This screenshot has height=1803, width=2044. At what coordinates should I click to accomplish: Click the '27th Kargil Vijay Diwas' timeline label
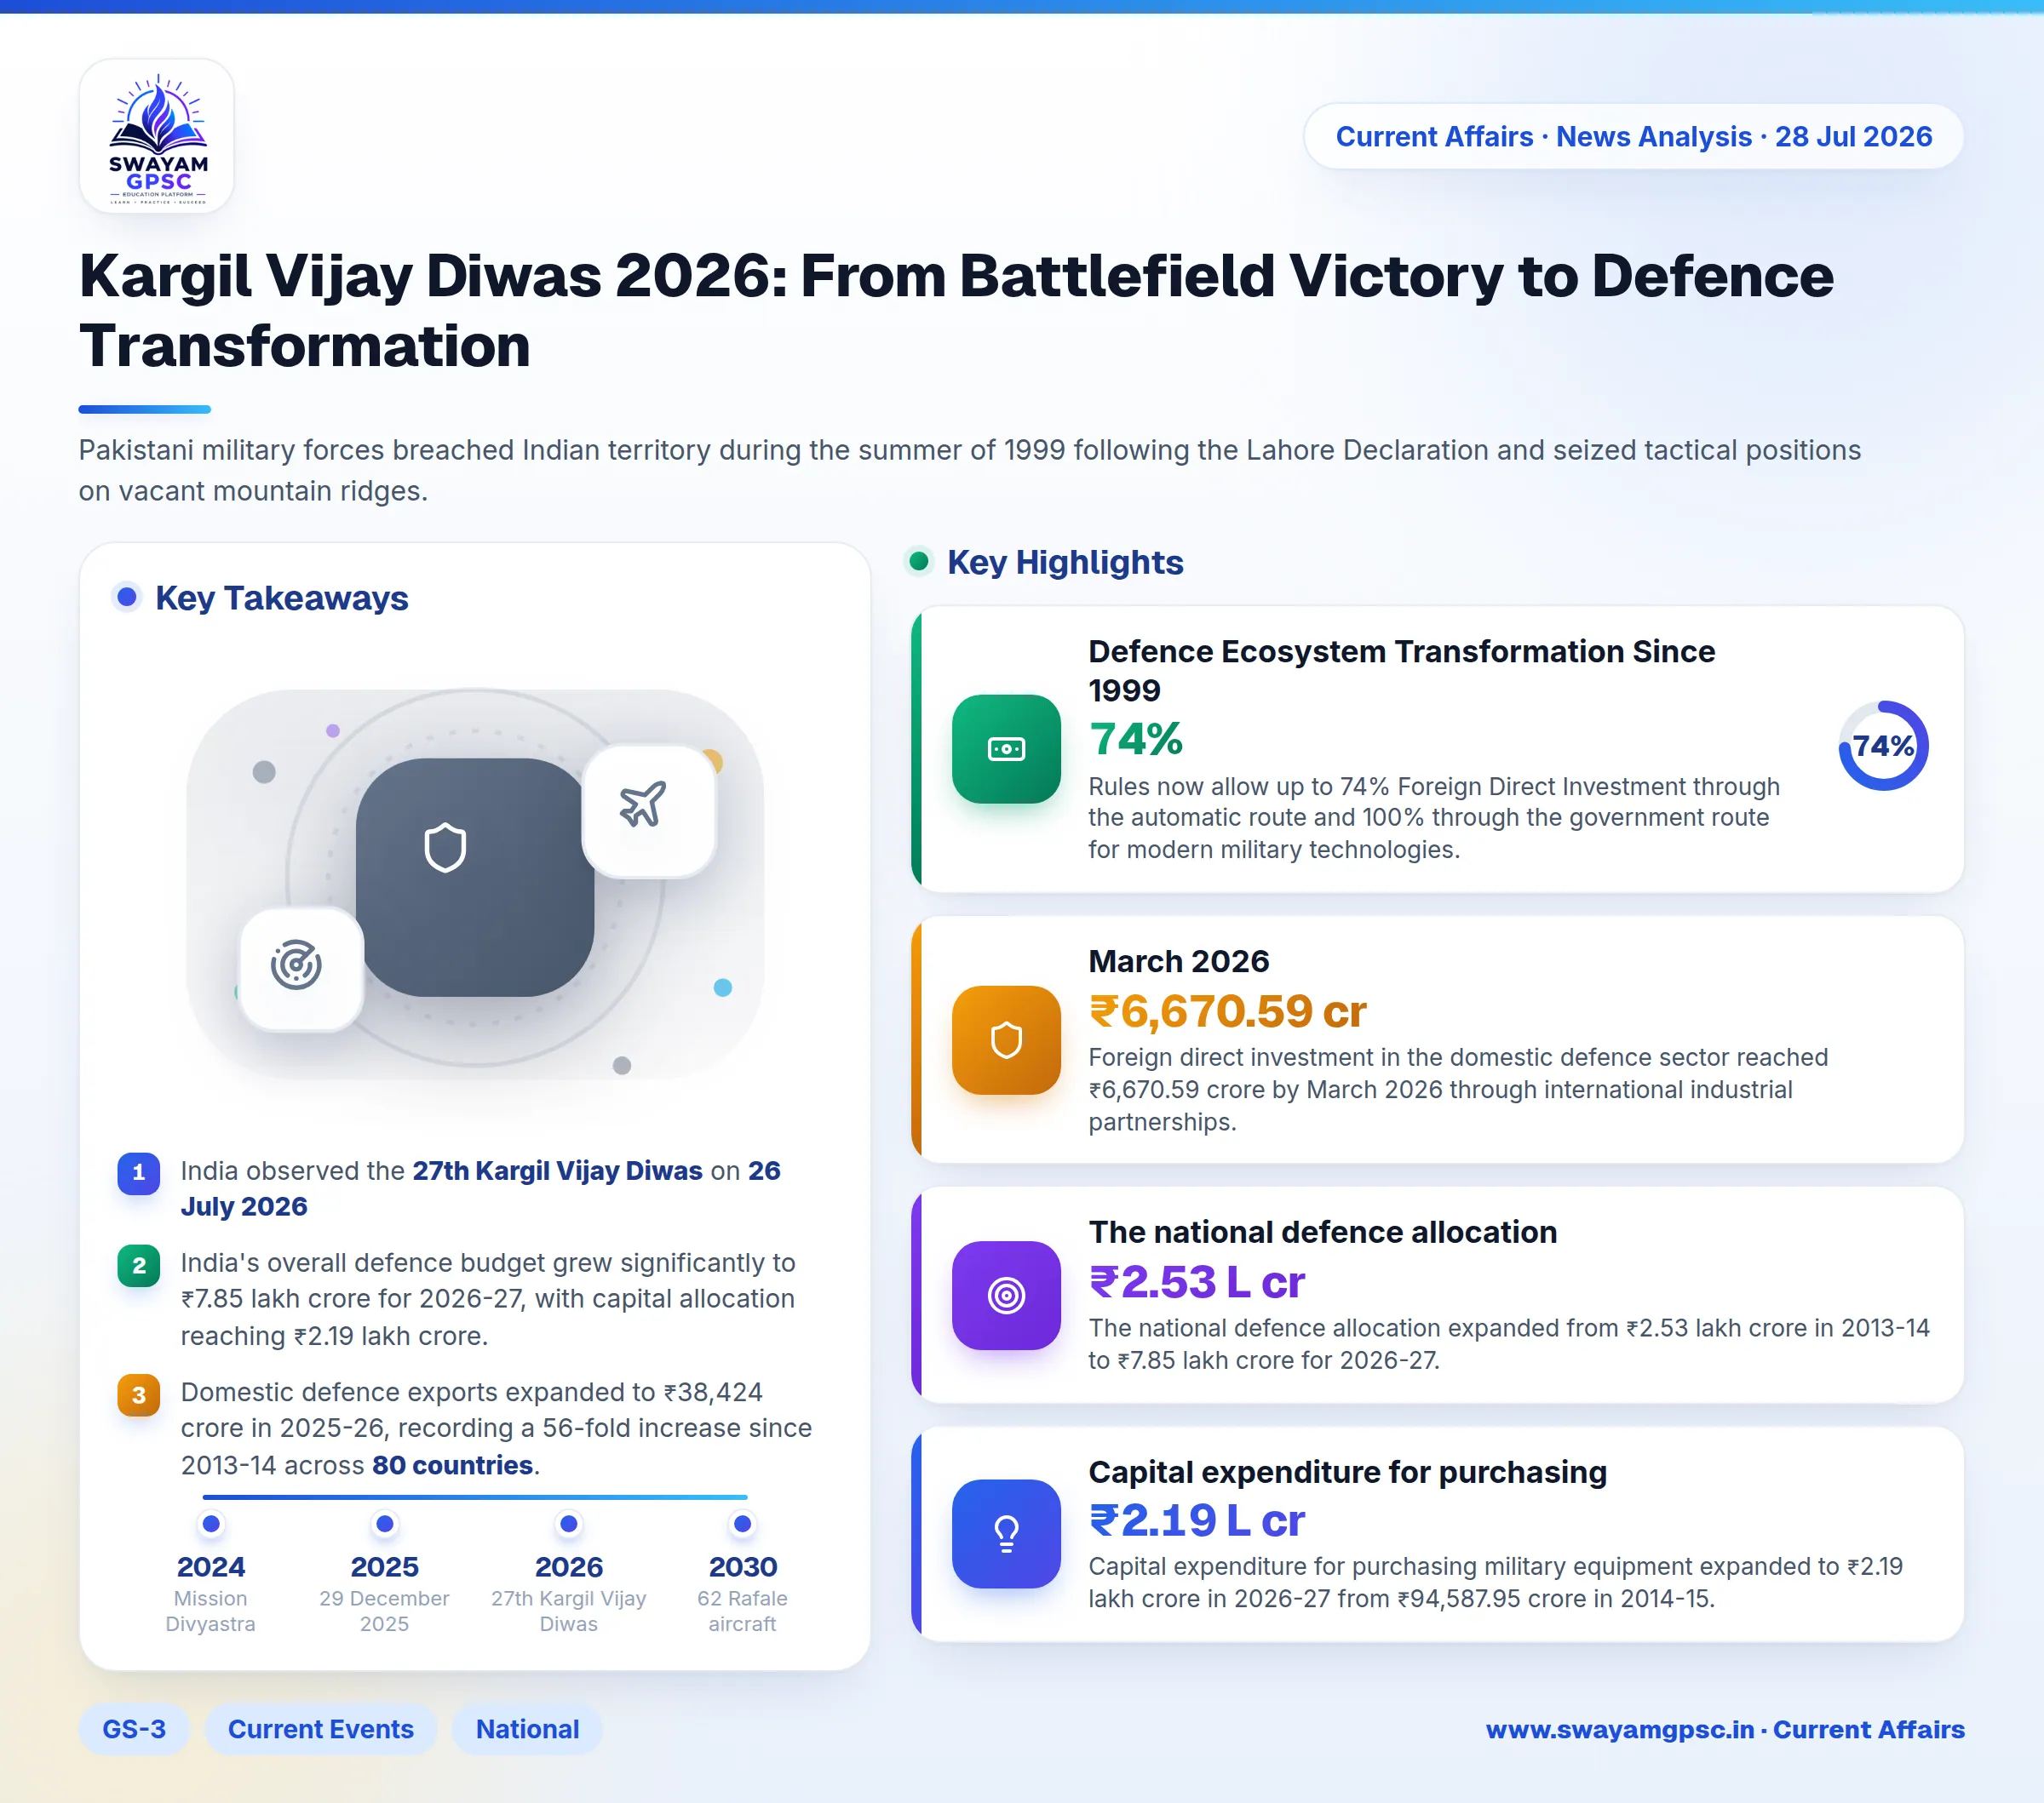[x=568, y=1611]
